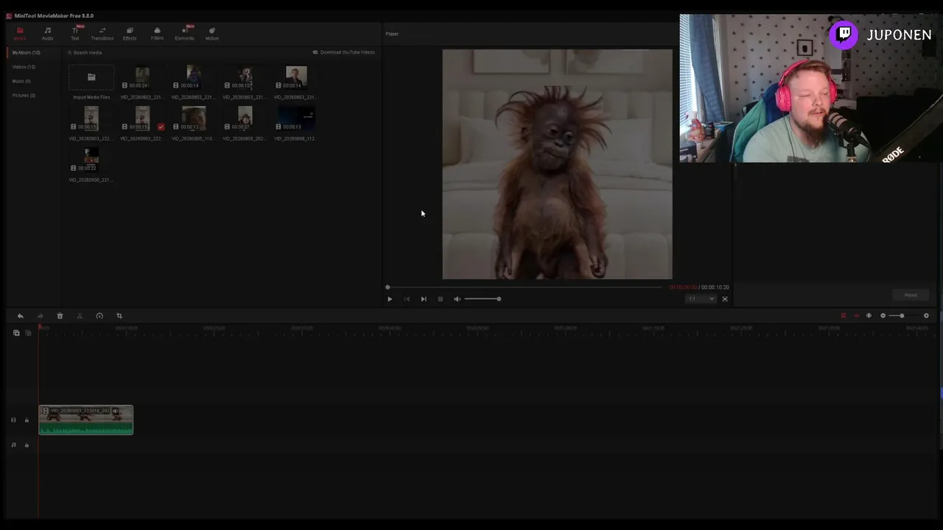Select Music (0) category
The width and height of the screenshot is (943, 530).
[21, 81]
